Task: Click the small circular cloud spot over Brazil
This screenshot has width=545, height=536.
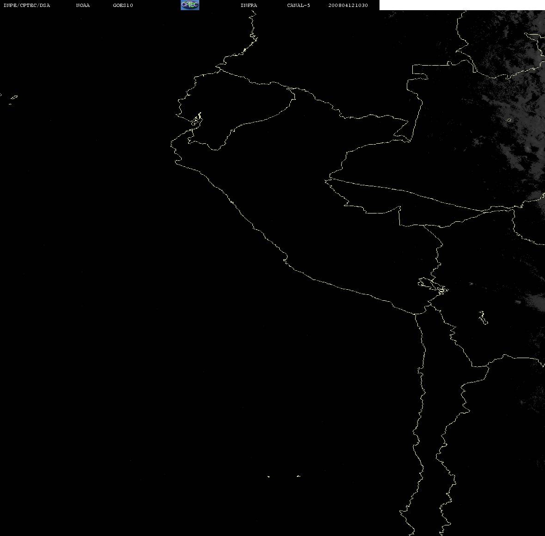Action: [509, 120]
